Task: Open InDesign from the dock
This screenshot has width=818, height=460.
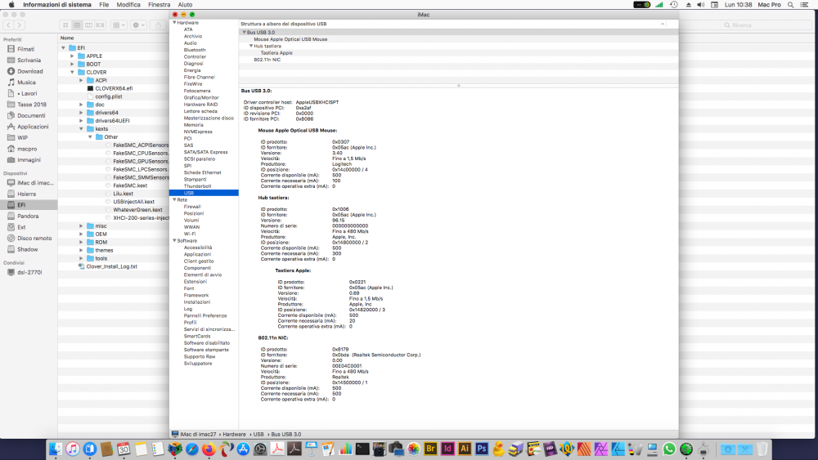Action: tap(447, 449)
